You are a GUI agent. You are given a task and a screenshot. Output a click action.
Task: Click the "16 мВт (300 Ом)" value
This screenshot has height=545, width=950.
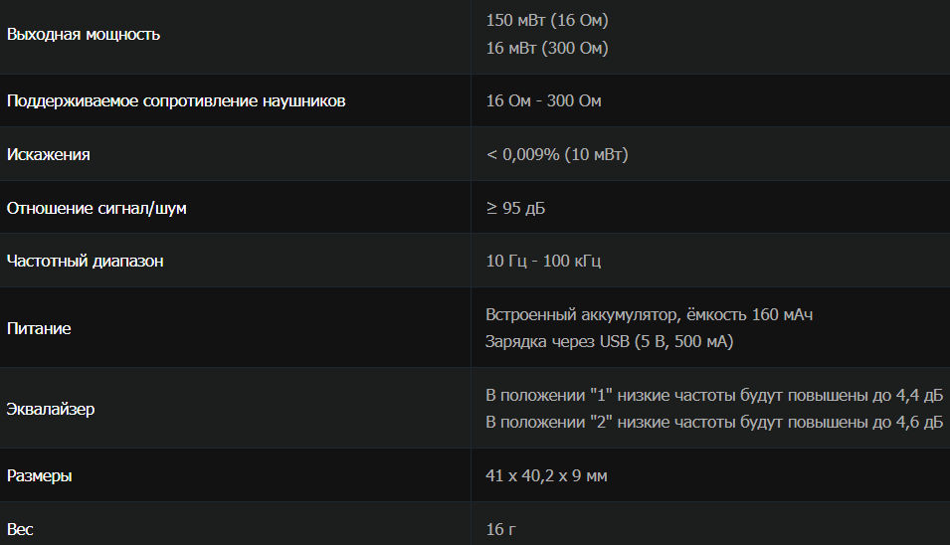(x=546, y=48)
